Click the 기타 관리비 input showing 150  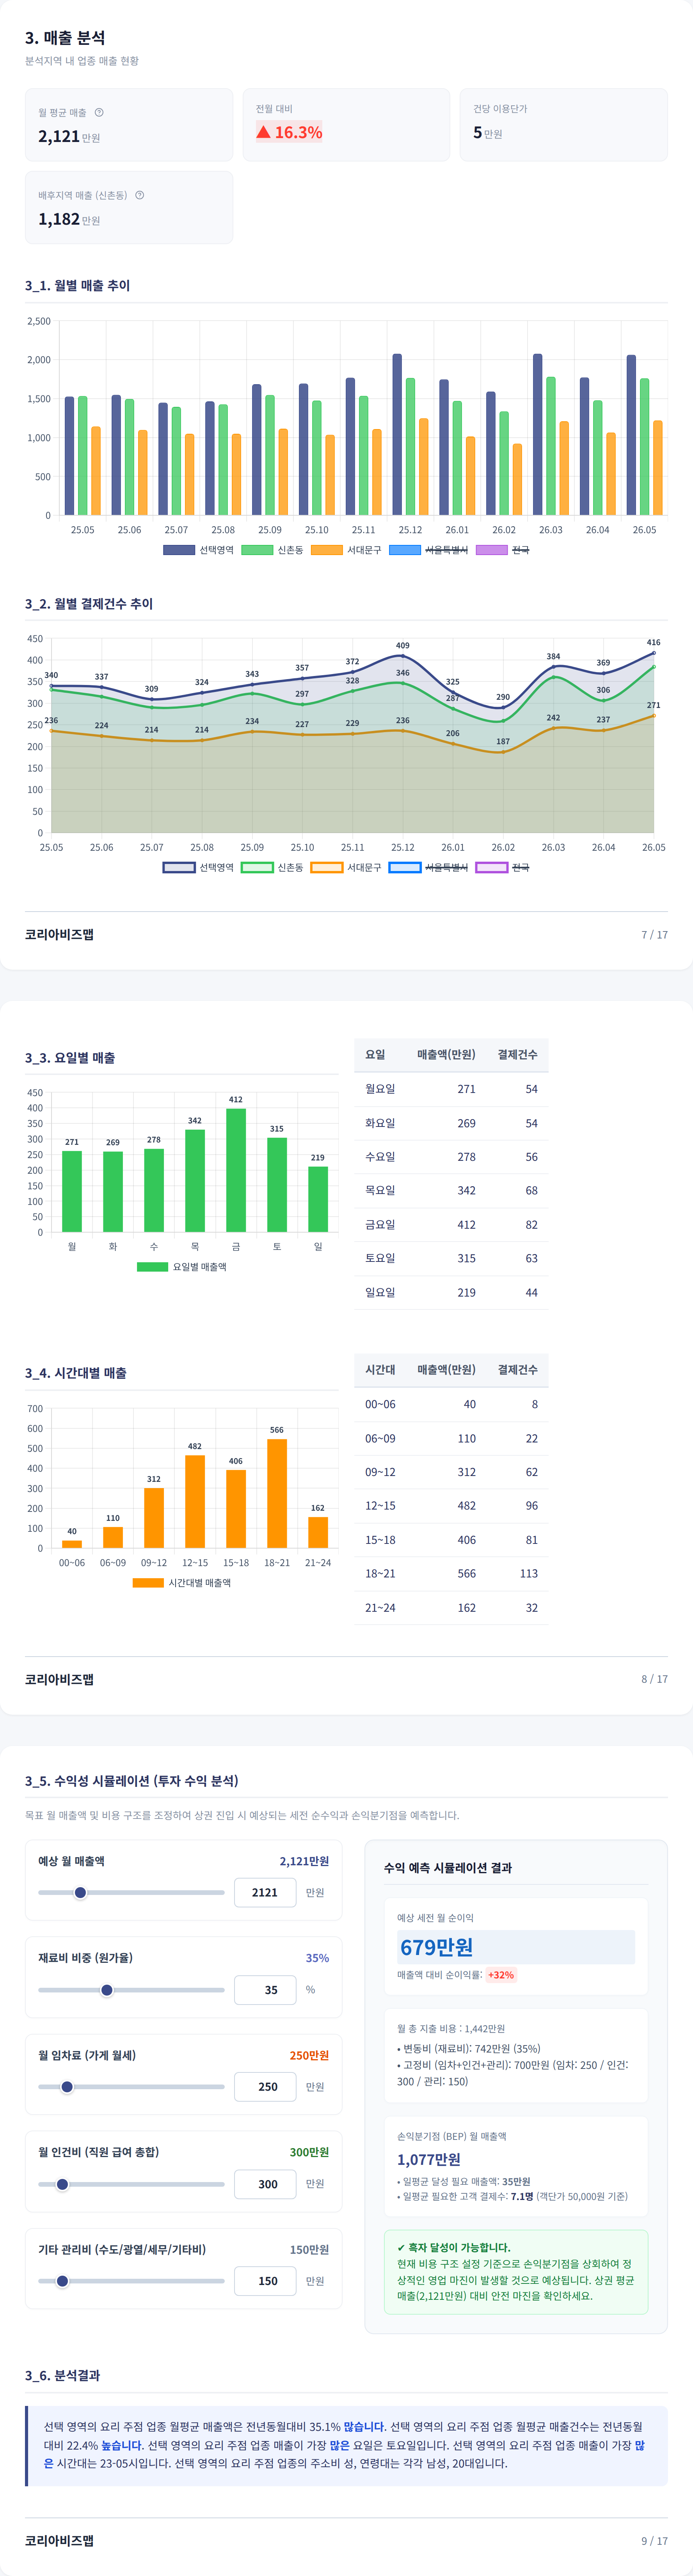[265, 2281]
